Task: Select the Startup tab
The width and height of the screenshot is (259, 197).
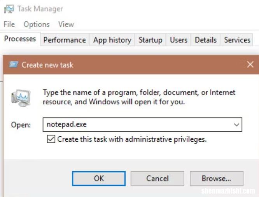Action: click(x=150, y=40)
